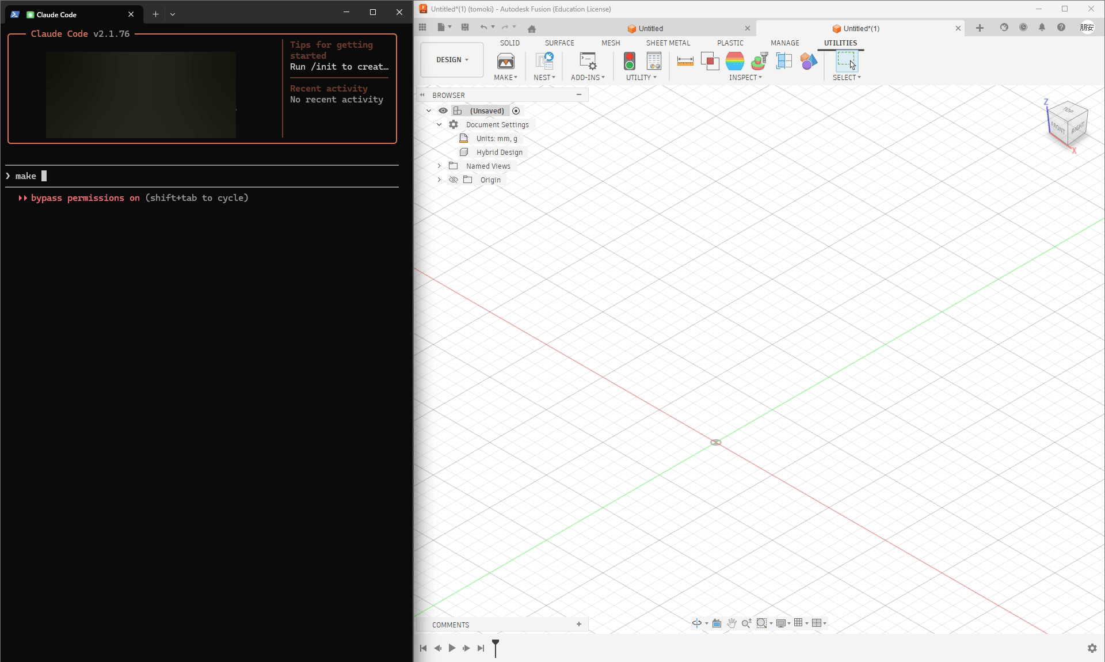Viewport: 1105px width, 662px height.
Task: Open the notifications bell icon
Action: click(1042, 28)
